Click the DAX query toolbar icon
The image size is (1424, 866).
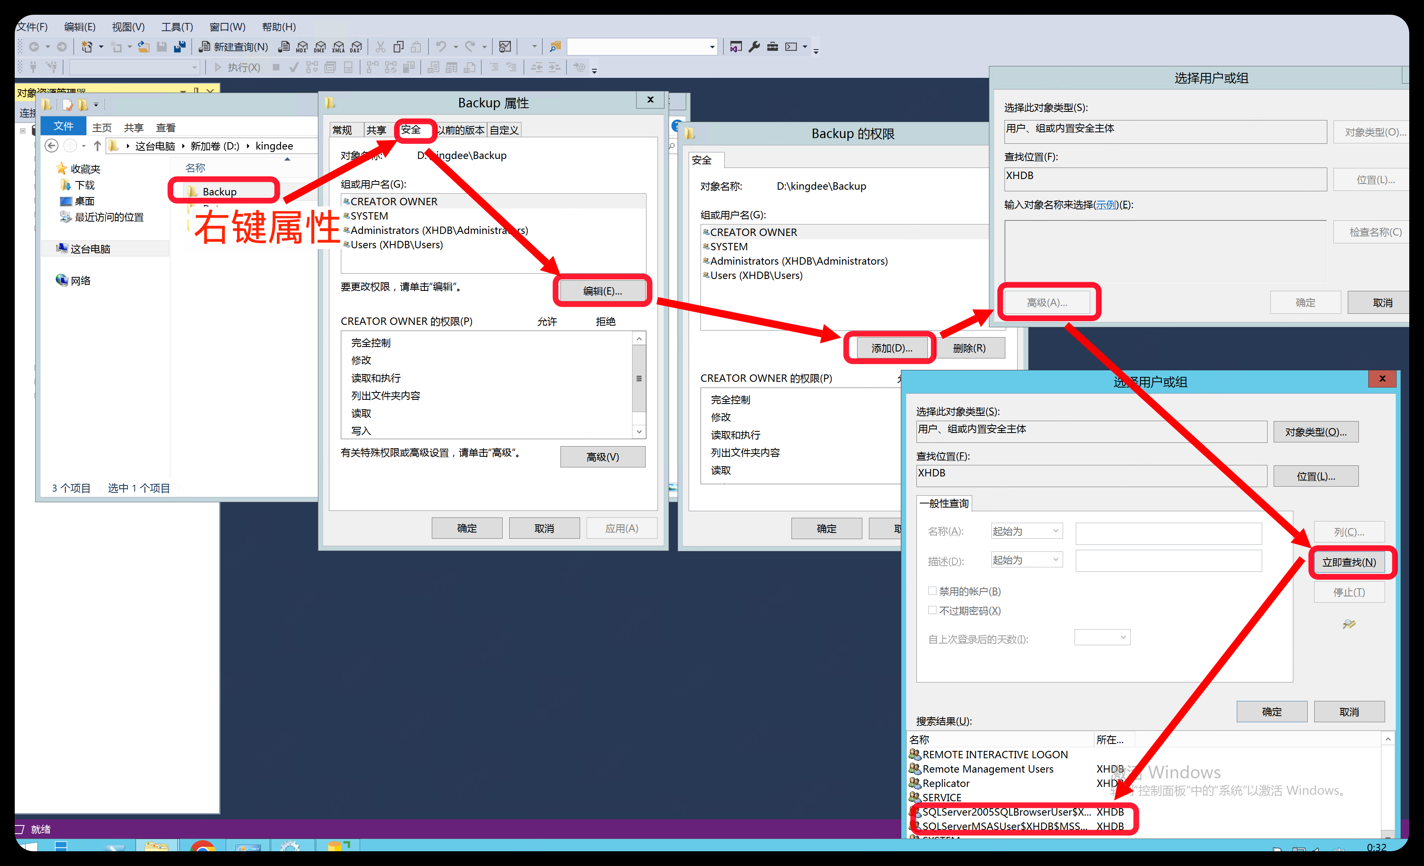pyautogui.click(x=356, y=47)
